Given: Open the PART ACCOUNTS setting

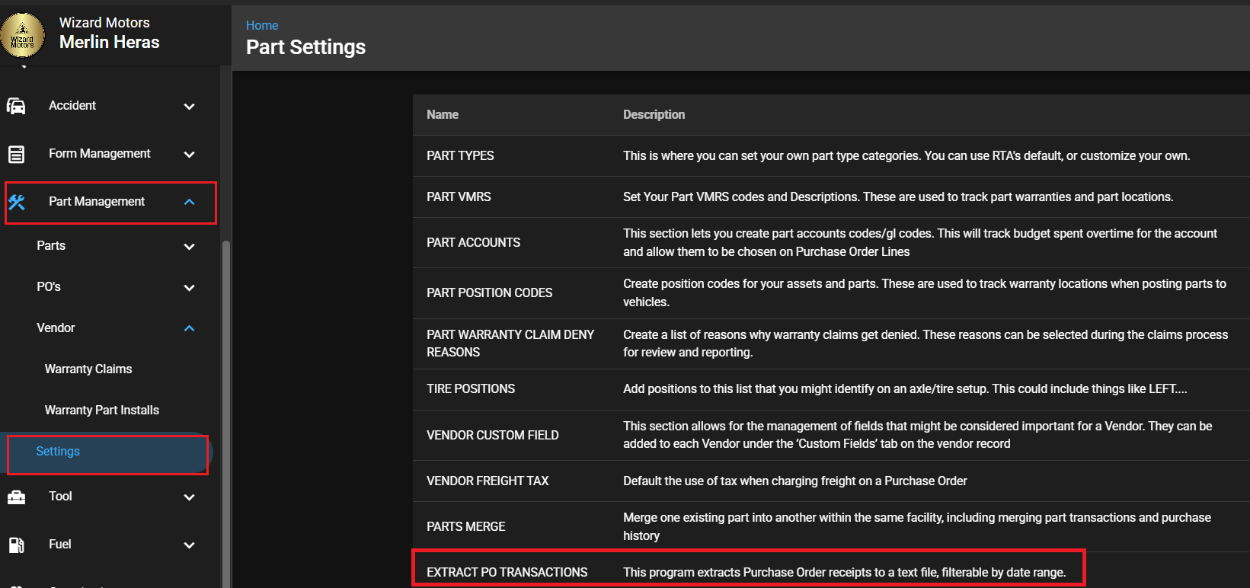Looking at the screenshot, I should [x=473, y=243].
